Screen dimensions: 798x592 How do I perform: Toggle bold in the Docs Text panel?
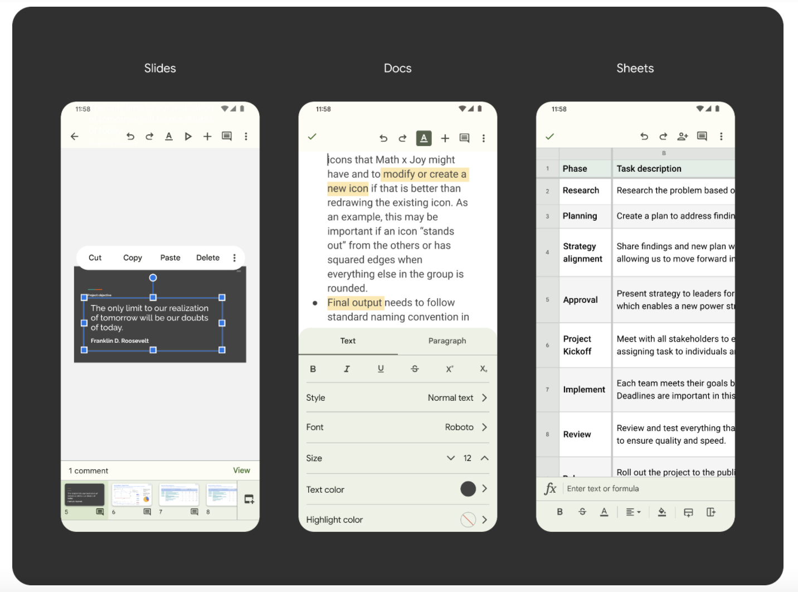[313, 368]
